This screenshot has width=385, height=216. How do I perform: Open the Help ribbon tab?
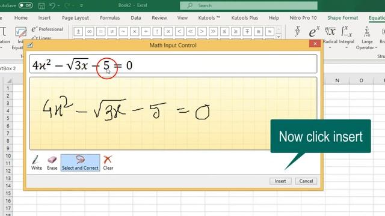coord(274,18)
